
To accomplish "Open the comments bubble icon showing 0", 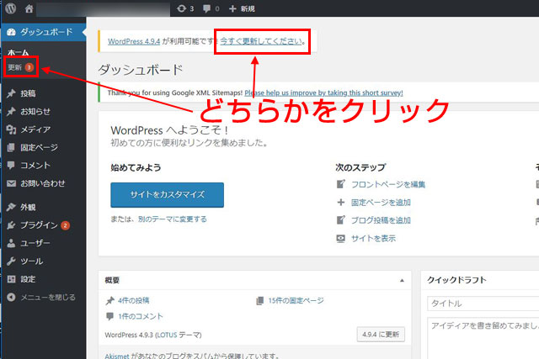I will pos(211,8).
